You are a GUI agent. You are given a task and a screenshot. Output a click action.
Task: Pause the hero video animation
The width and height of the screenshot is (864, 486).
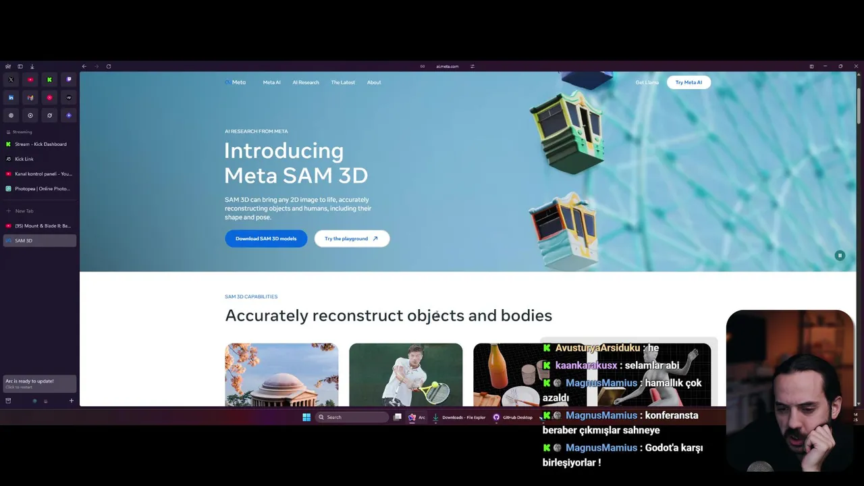click(x=840, y=255)
